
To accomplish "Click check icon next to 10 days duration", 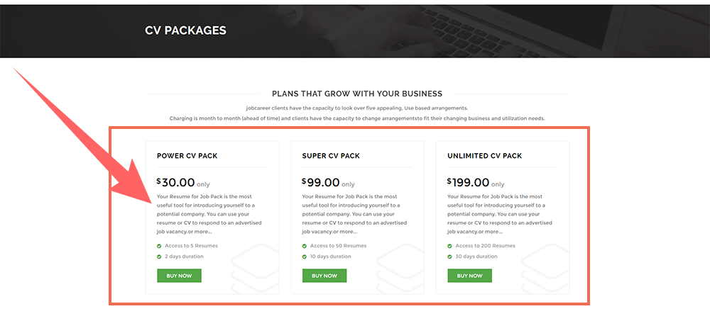I will [x=305, y=257].
